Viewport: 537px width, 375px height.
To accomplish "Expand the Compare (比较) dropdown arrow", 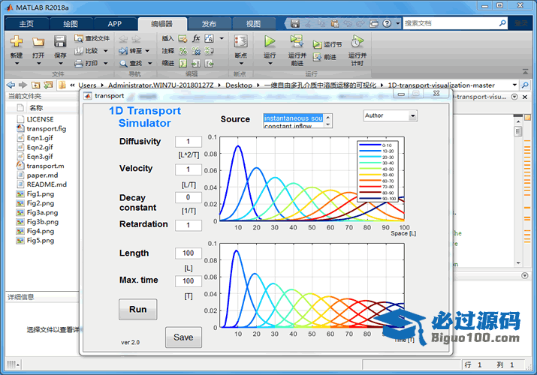I will 105,51.
